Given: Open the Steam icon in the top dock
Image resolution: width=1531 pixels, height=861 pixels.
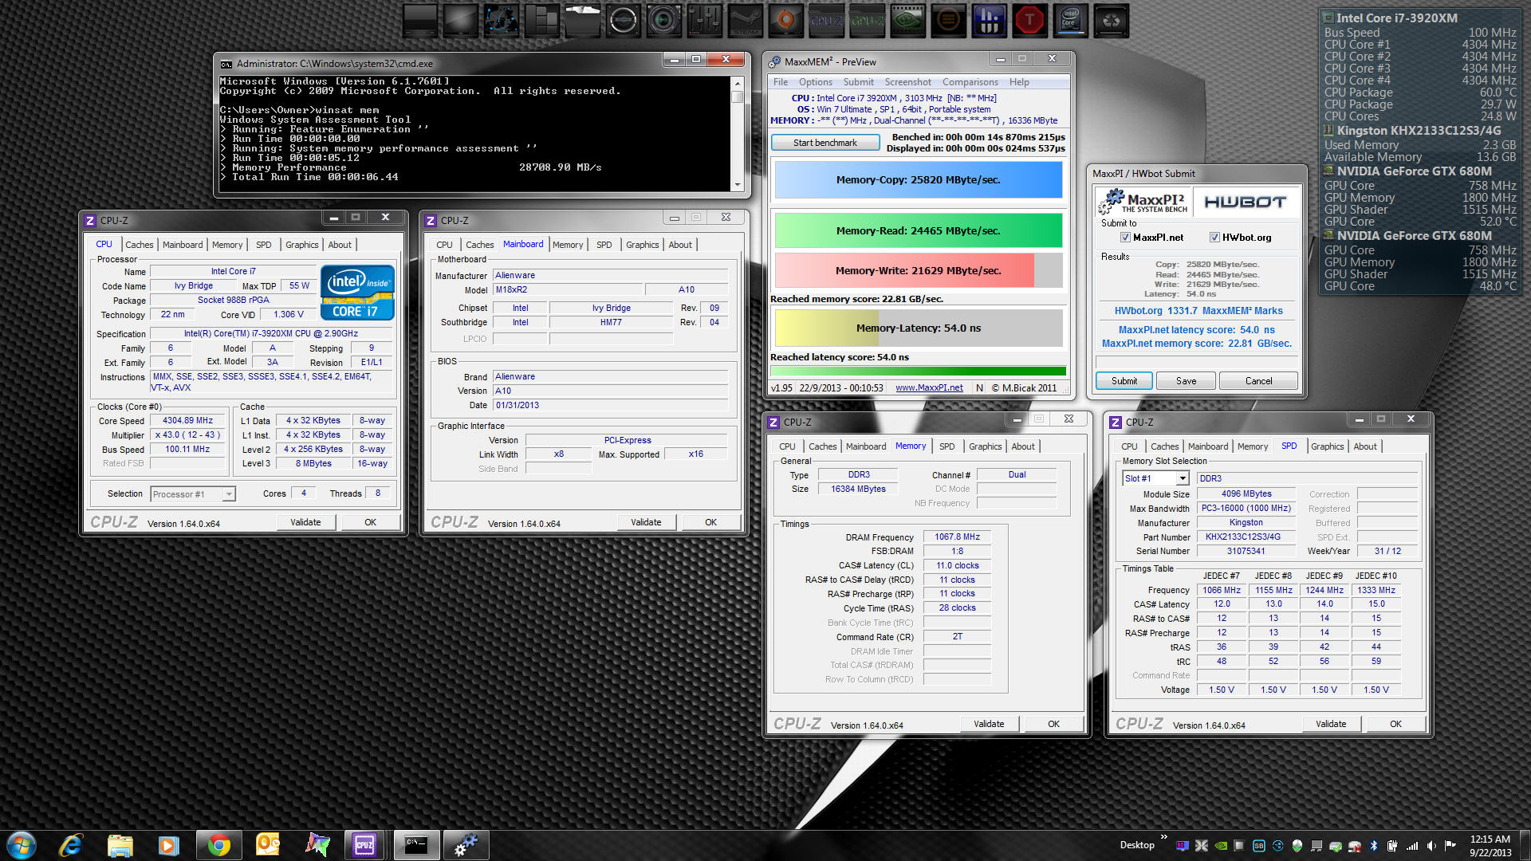Looking at the screenshot, I should 746,21.
